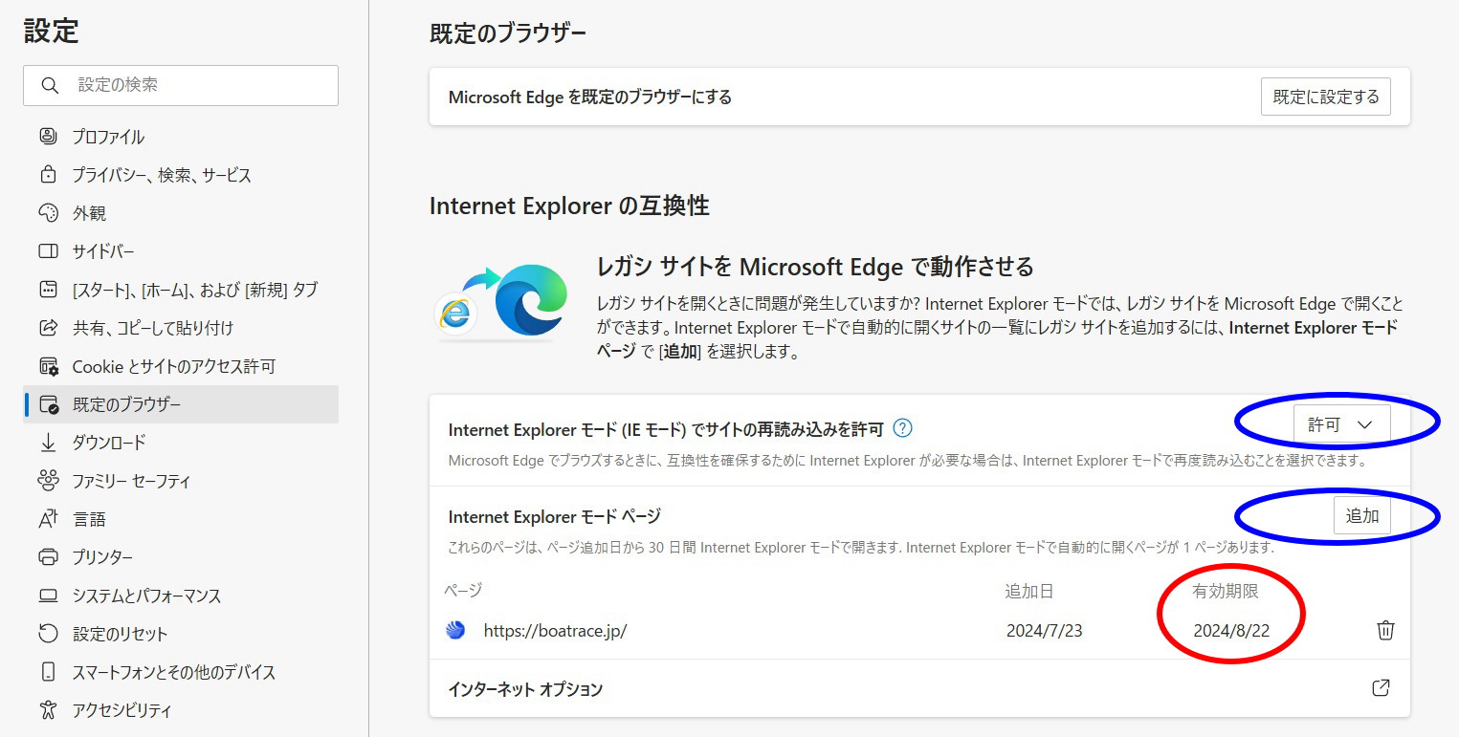The width and height of the screenshot is (1459, 737).
Task: Click the trash icon for boatrace.jp entry
Action: [1384, 630]
